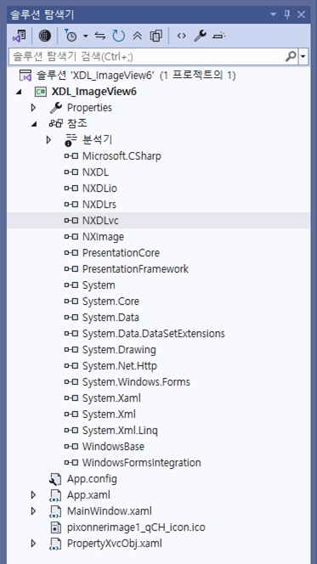Screen dimensions: 317x564
Task: Open View Code angle-brackets icon
Action: click(182, 36)
